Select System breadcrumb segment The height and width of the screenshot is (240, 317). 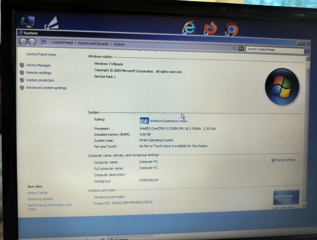coord(119,44)
